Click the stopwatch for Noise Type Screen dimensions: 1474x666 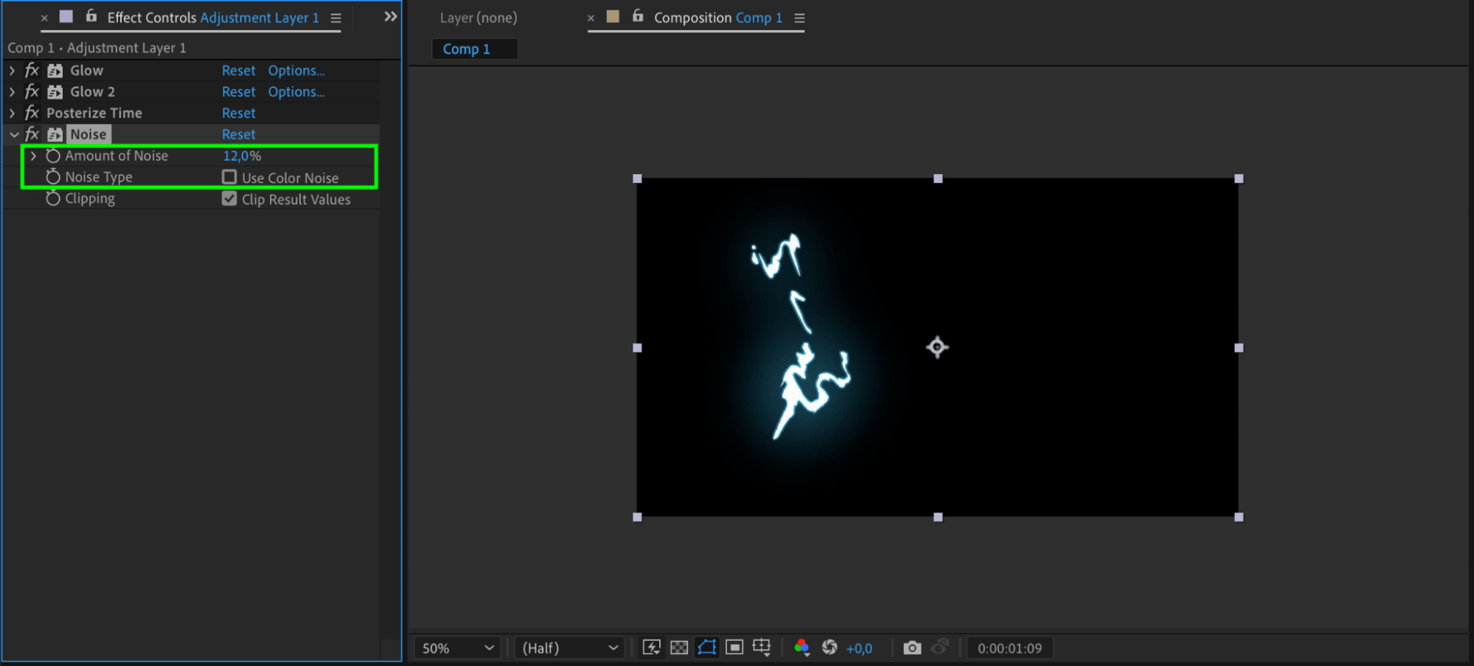(53, 177)
